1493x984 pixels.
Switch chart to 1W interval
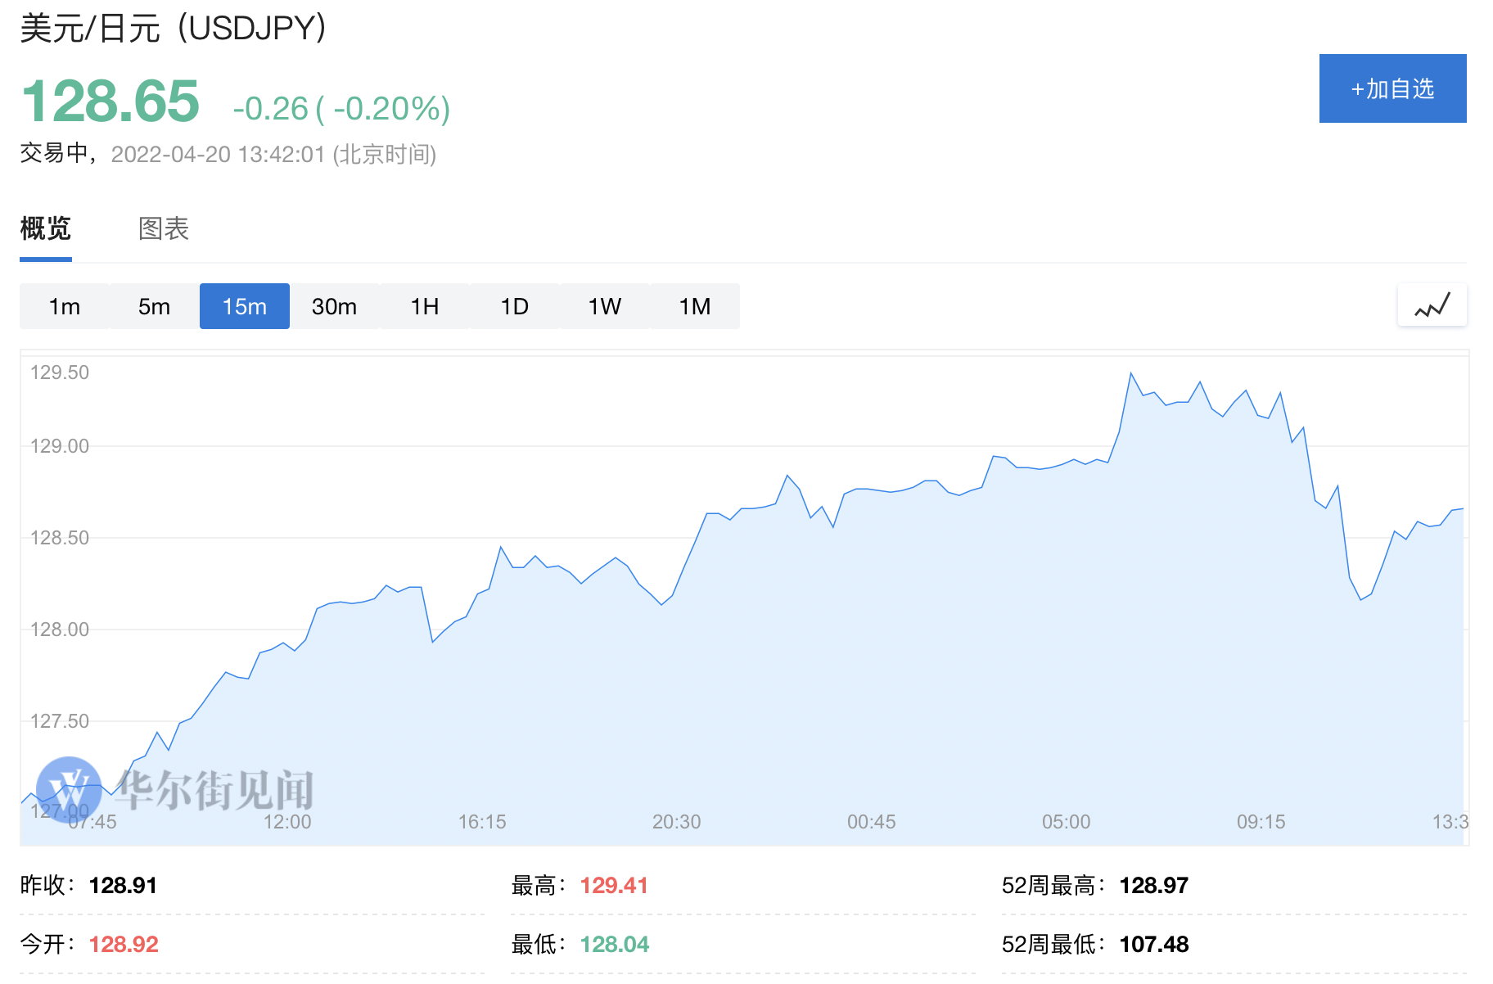coord(605,306)
